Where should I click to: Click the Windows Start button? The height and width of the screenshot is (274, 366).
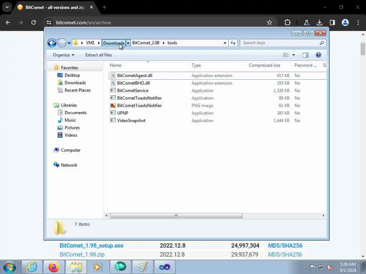coord(10,267)
